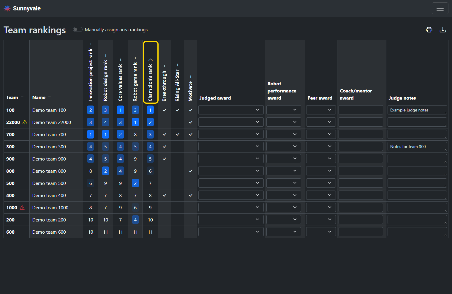Open Robot performance award dropdown for team 700

pos(283,134)
